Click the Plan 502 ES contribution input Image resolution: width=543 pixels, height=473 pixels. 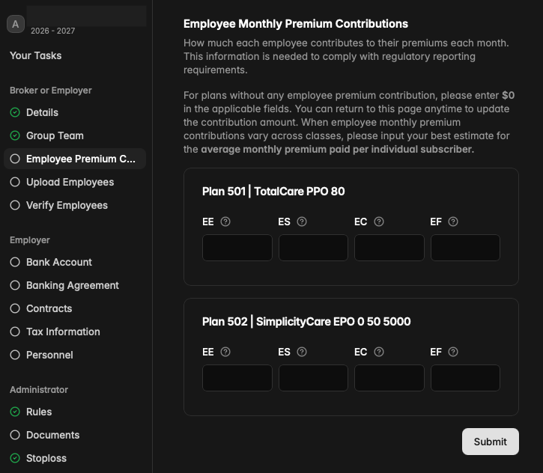[x=313, y=378]
